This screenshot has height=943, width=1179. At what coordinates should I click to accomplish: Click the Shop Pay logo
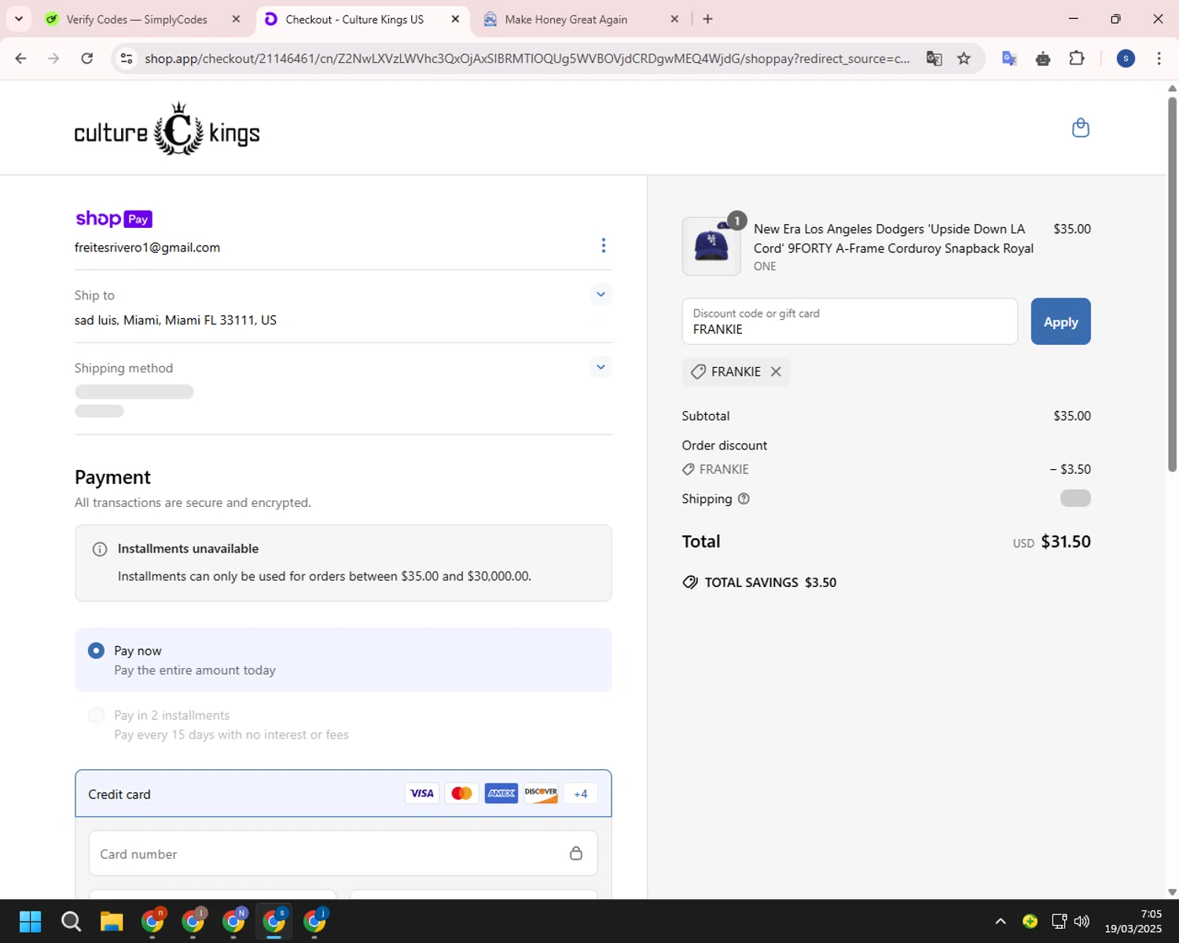point(113,218)
